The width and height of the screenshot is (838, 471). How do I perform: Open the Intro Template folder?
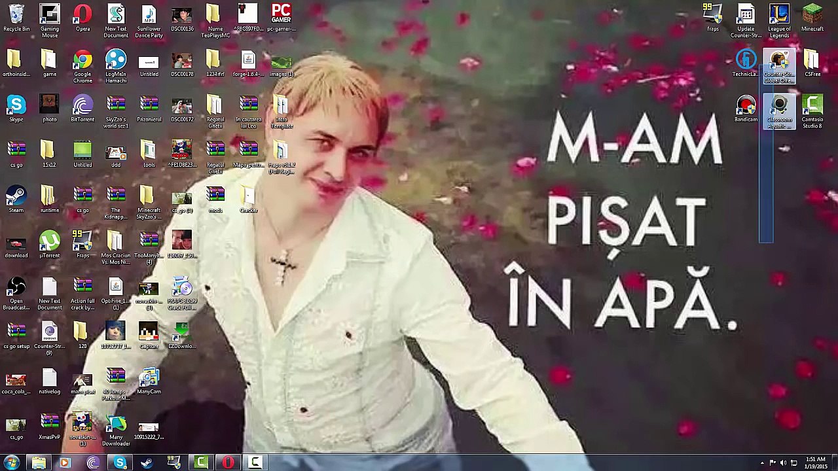pos(282,112)
